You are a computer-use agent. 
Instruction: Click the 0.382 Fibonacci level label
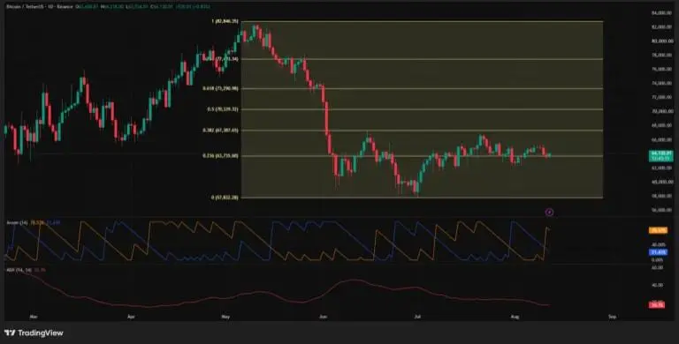coord(220,130)
